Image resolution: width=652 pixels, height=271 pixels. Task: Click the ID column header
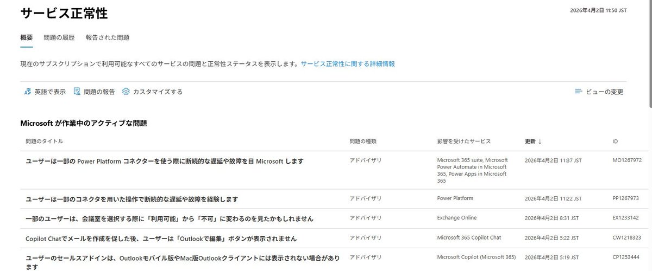click(615, 141)
